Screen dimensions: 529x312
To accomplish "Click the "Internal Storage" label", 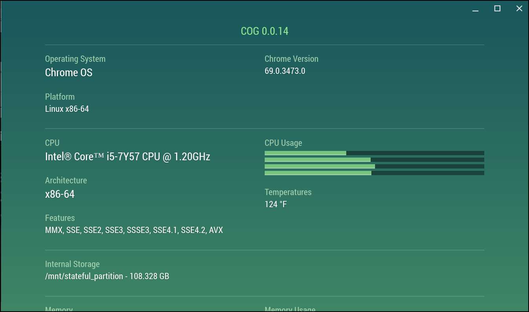I will pyautogui.click(x=73, y=264).
